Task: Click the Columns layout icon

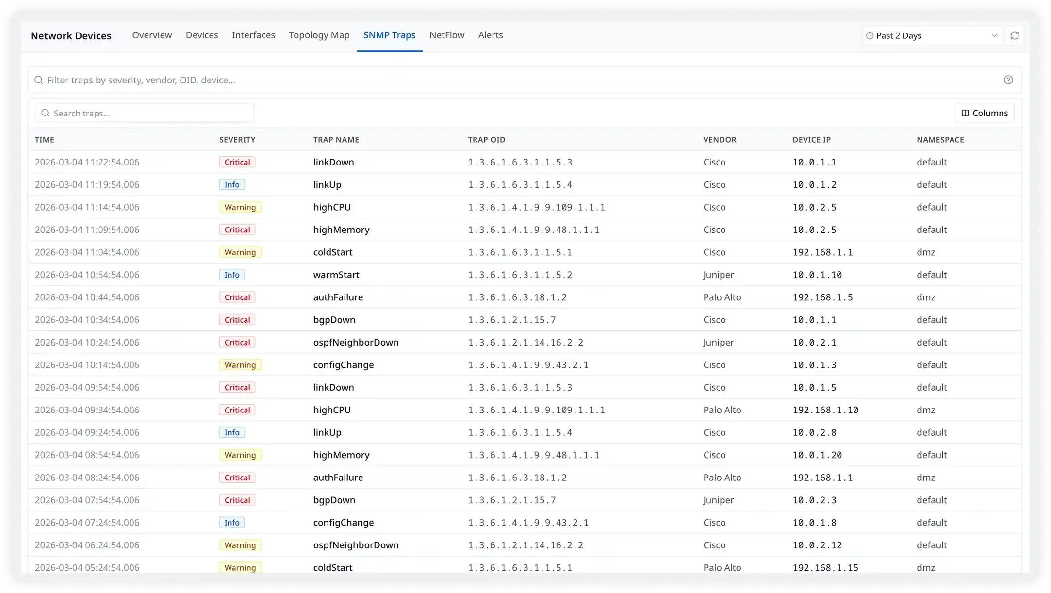Action: [x=965, y=113]
